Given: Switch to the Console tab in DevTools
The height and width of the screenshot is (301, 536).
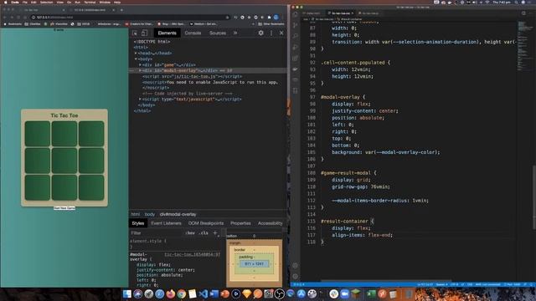Looking at the screenshot, I should (x=193, y=33).
